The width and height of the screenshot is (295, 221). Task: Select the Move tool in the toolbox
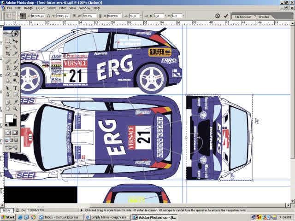(x=15, y=40)
